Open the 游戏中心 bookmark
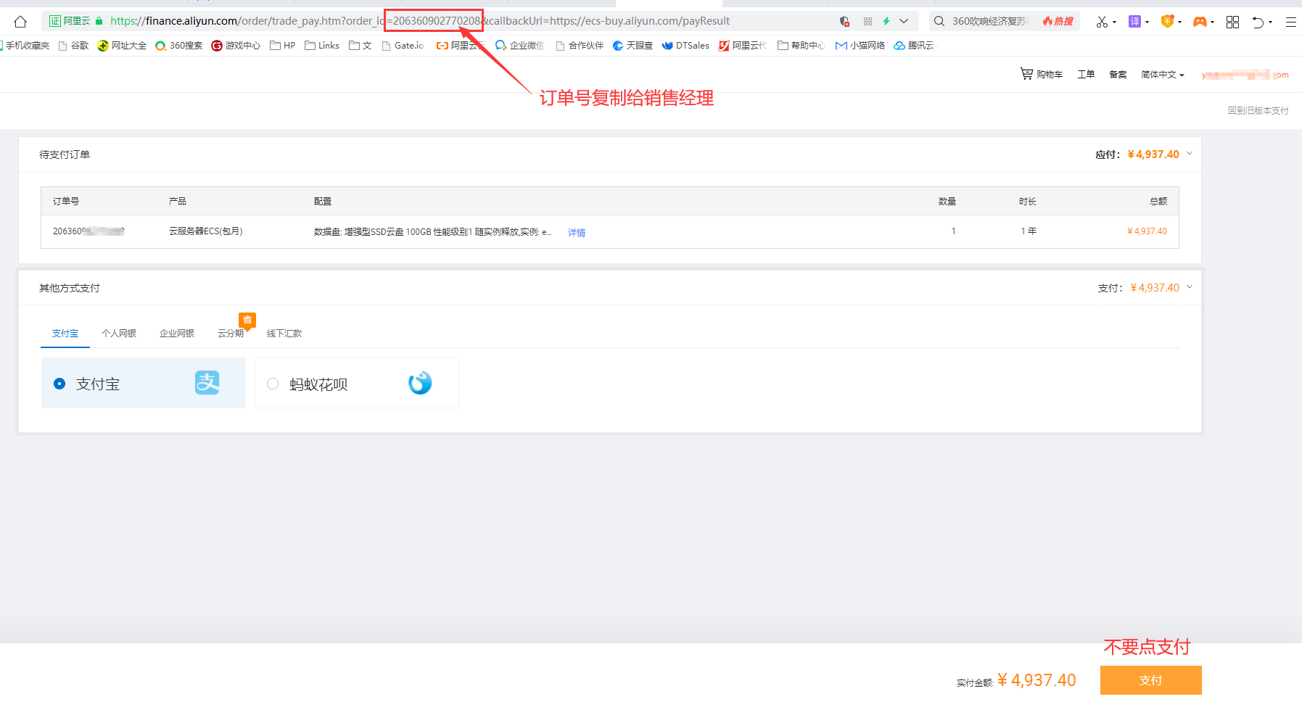1302x702 pixels. (236, 46)
